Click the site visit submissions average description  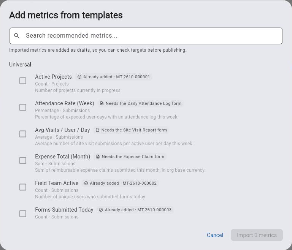(114, 144)
